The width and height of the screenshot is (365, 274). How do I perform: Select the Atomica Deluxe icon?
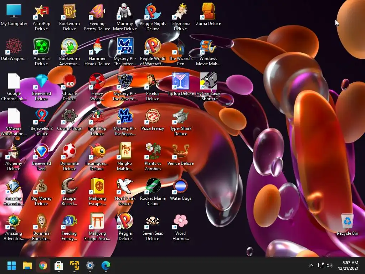[x=41, y=46]
